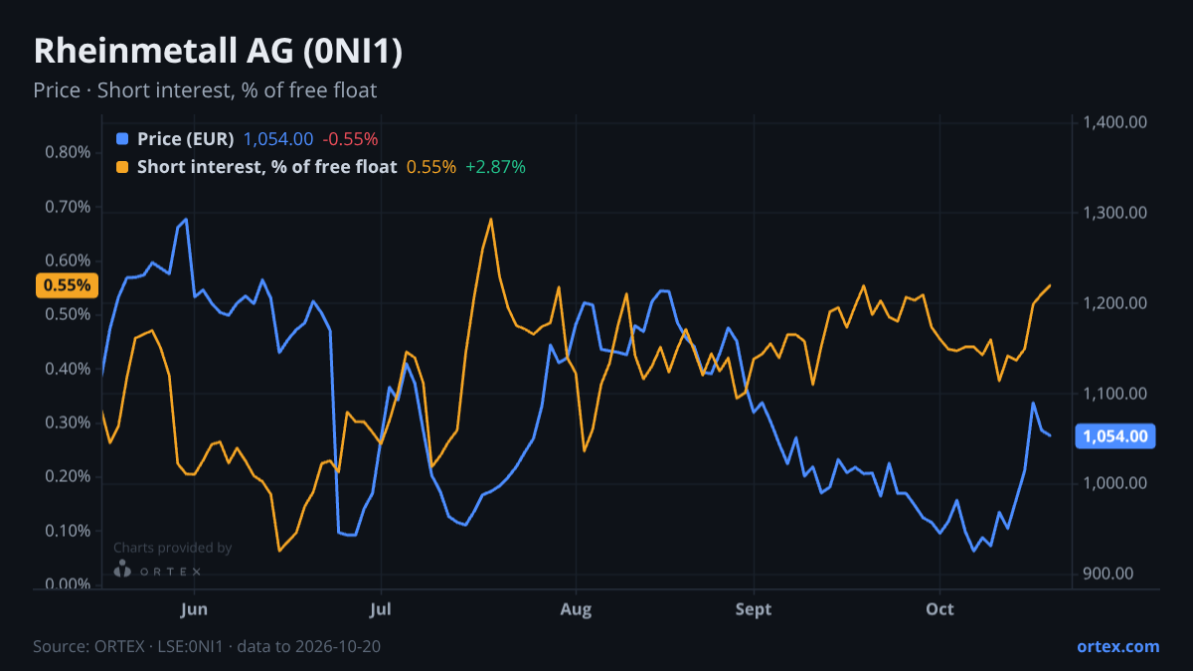Click the chart subtitle Price · Short interest
This screenshot has width=1193, height=671.
(x=205, y=90)
